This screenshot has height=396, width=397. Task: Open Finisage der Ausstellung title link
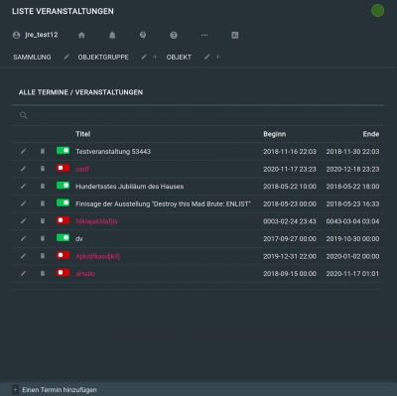coord(163,204)
